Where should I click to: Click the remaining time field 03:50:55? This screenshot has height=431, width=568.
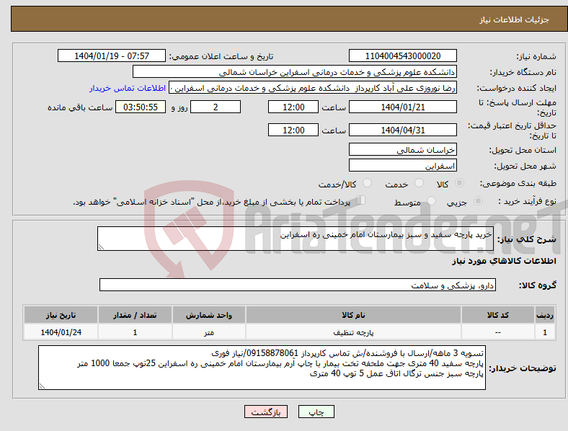[x=141, y=107]
